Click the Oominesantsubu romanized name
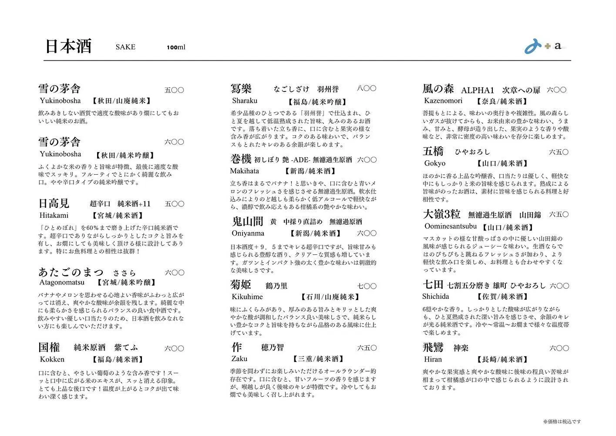 (450, 226)
